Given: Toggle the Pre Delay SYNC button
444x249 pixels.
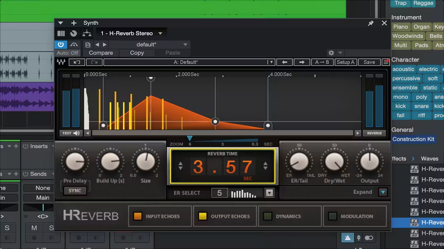Looking at the screenshot, I should (75, 191).
